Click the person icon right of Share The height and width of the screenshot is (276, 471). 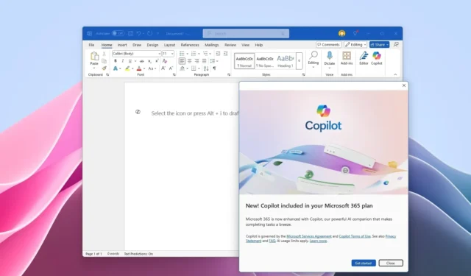pyautogui.click(x=396, y=45)
